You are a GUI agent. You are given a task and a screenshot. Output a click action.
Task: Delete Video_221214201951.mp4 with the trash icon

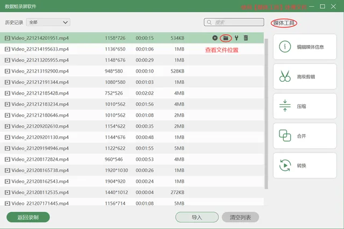tap(246, 38)
